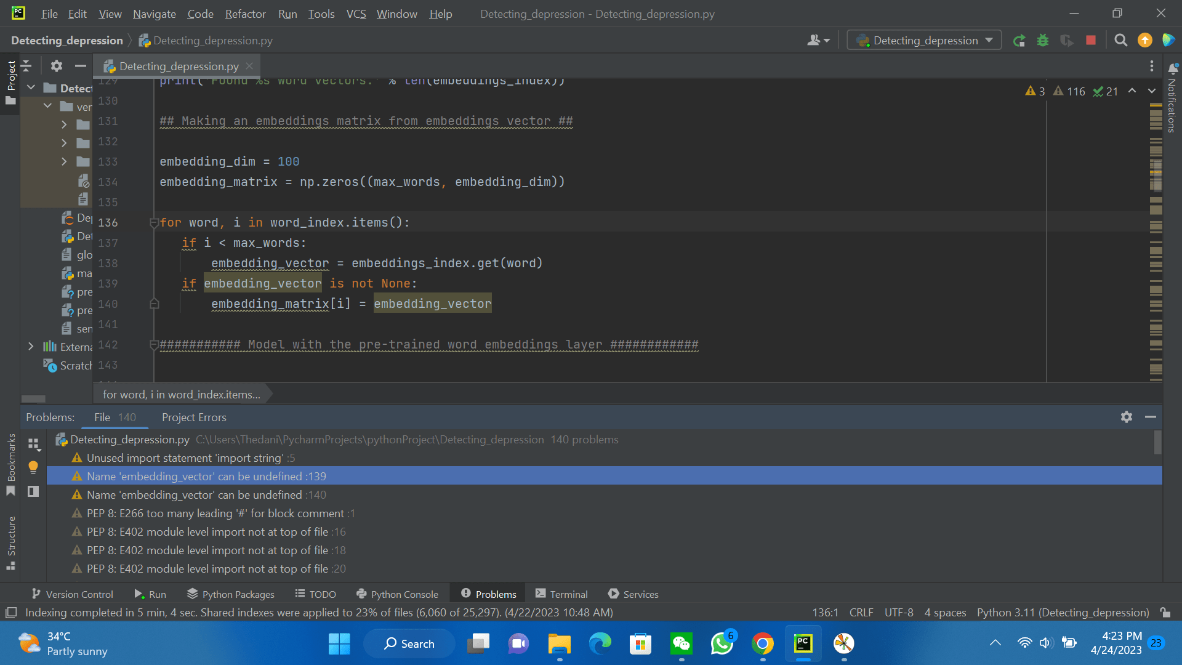This screenshot has width=1182, height=665.
Task: Open the Terminal tool window button
Action: coord(561,594)
